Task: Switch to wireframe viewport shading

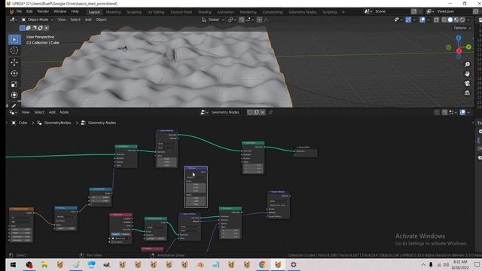Action: 444,20
